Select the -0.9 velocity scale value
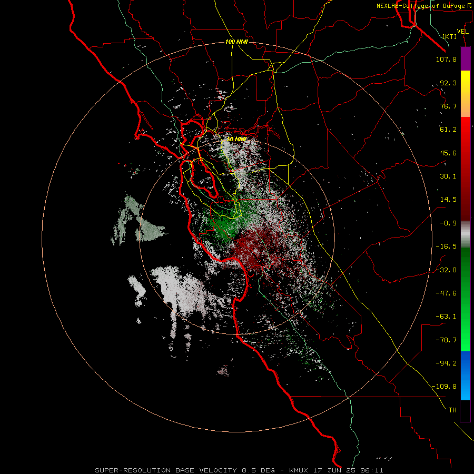Screen dimensions: 474x474 click(448, 223)
